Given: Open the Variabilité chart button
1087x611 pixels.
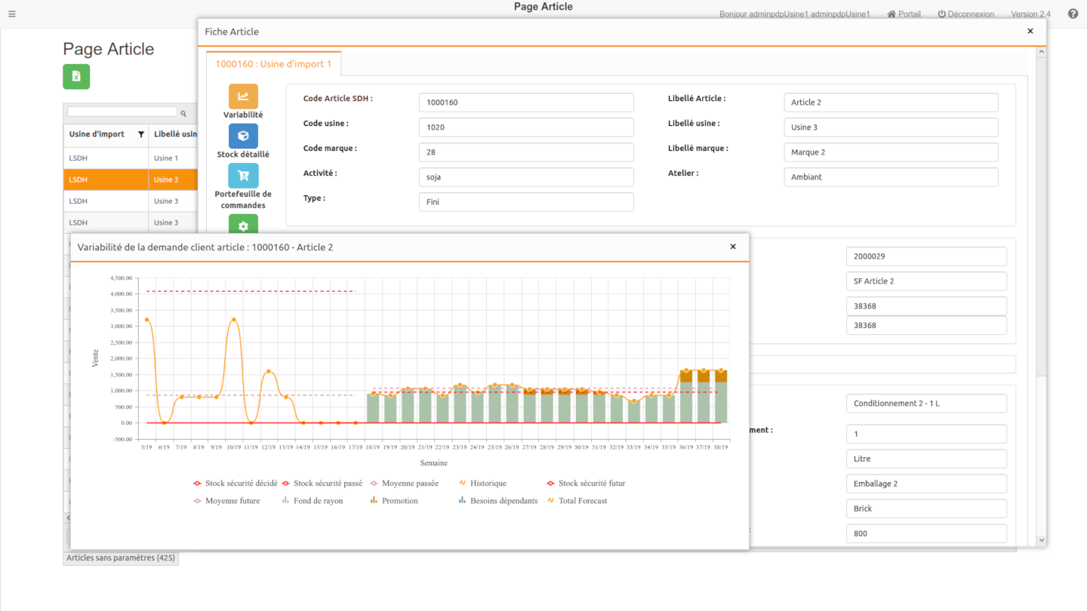Looking at the screenshot, I should (243, 97).
